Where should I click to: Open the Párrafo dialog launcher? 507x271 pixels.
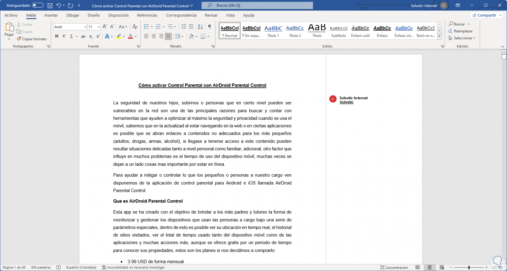point(213,46)
